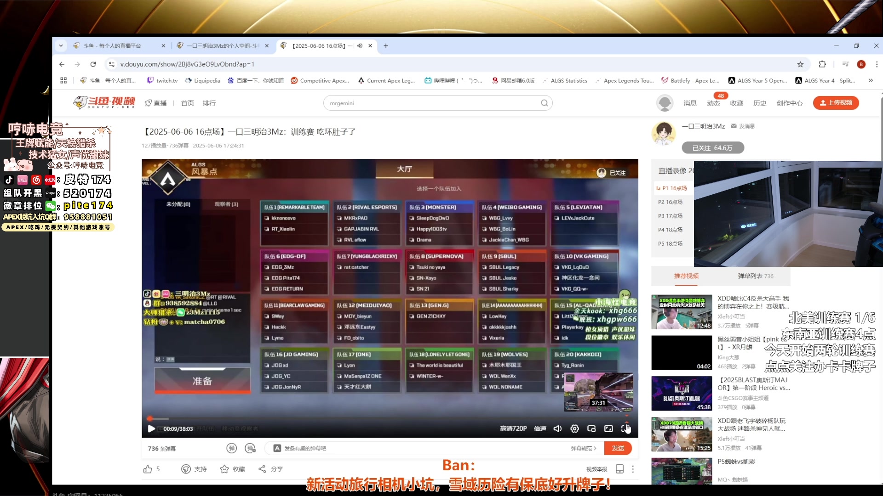
Task: Toggle danmaku display on or off
Action: click(232, 448)
